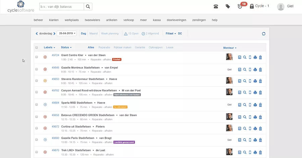302x158 pixels.
Task: Check the box for order 49684
Action: pos(37,104)
